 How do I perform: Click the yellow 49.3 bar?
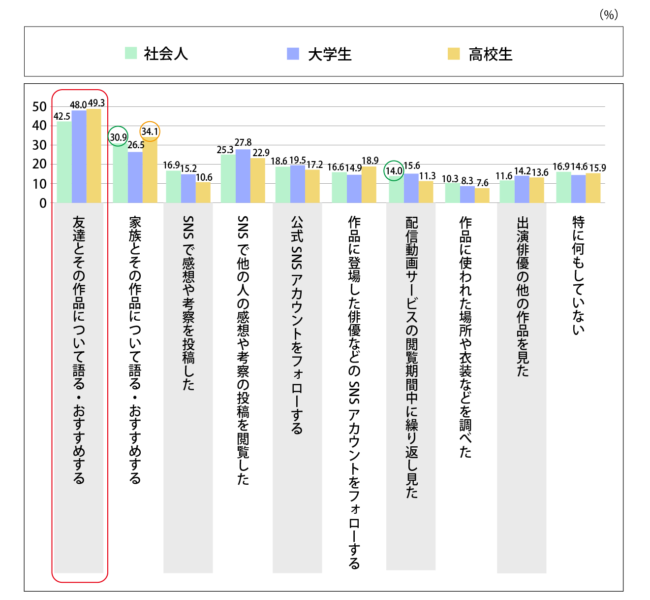[x=93, y=156]
